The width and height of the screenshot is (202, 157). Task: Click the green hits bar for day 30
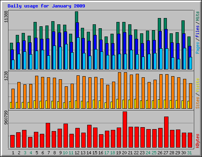(183, 27)
